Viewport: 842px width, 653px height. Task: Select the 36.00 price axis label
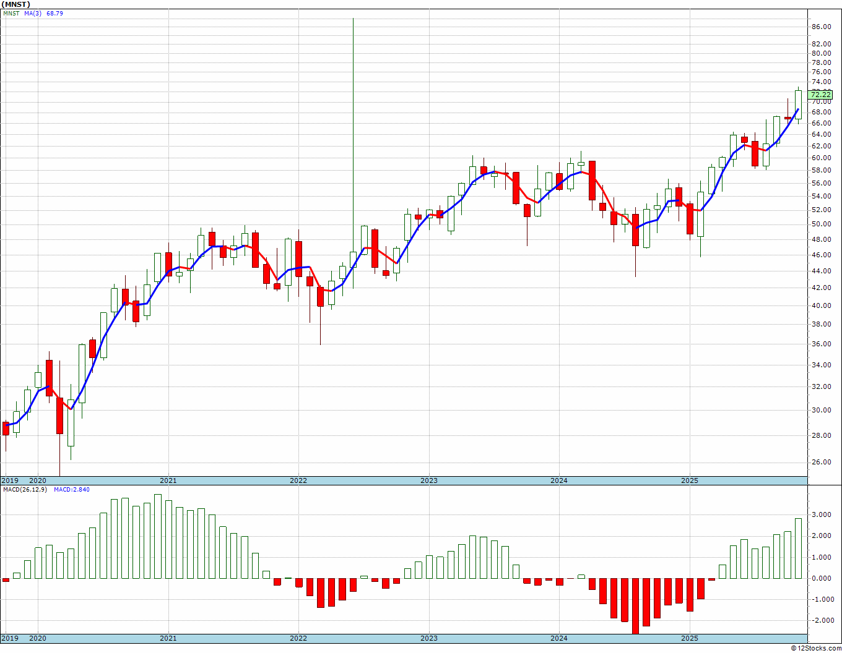[x=821, y=344]
